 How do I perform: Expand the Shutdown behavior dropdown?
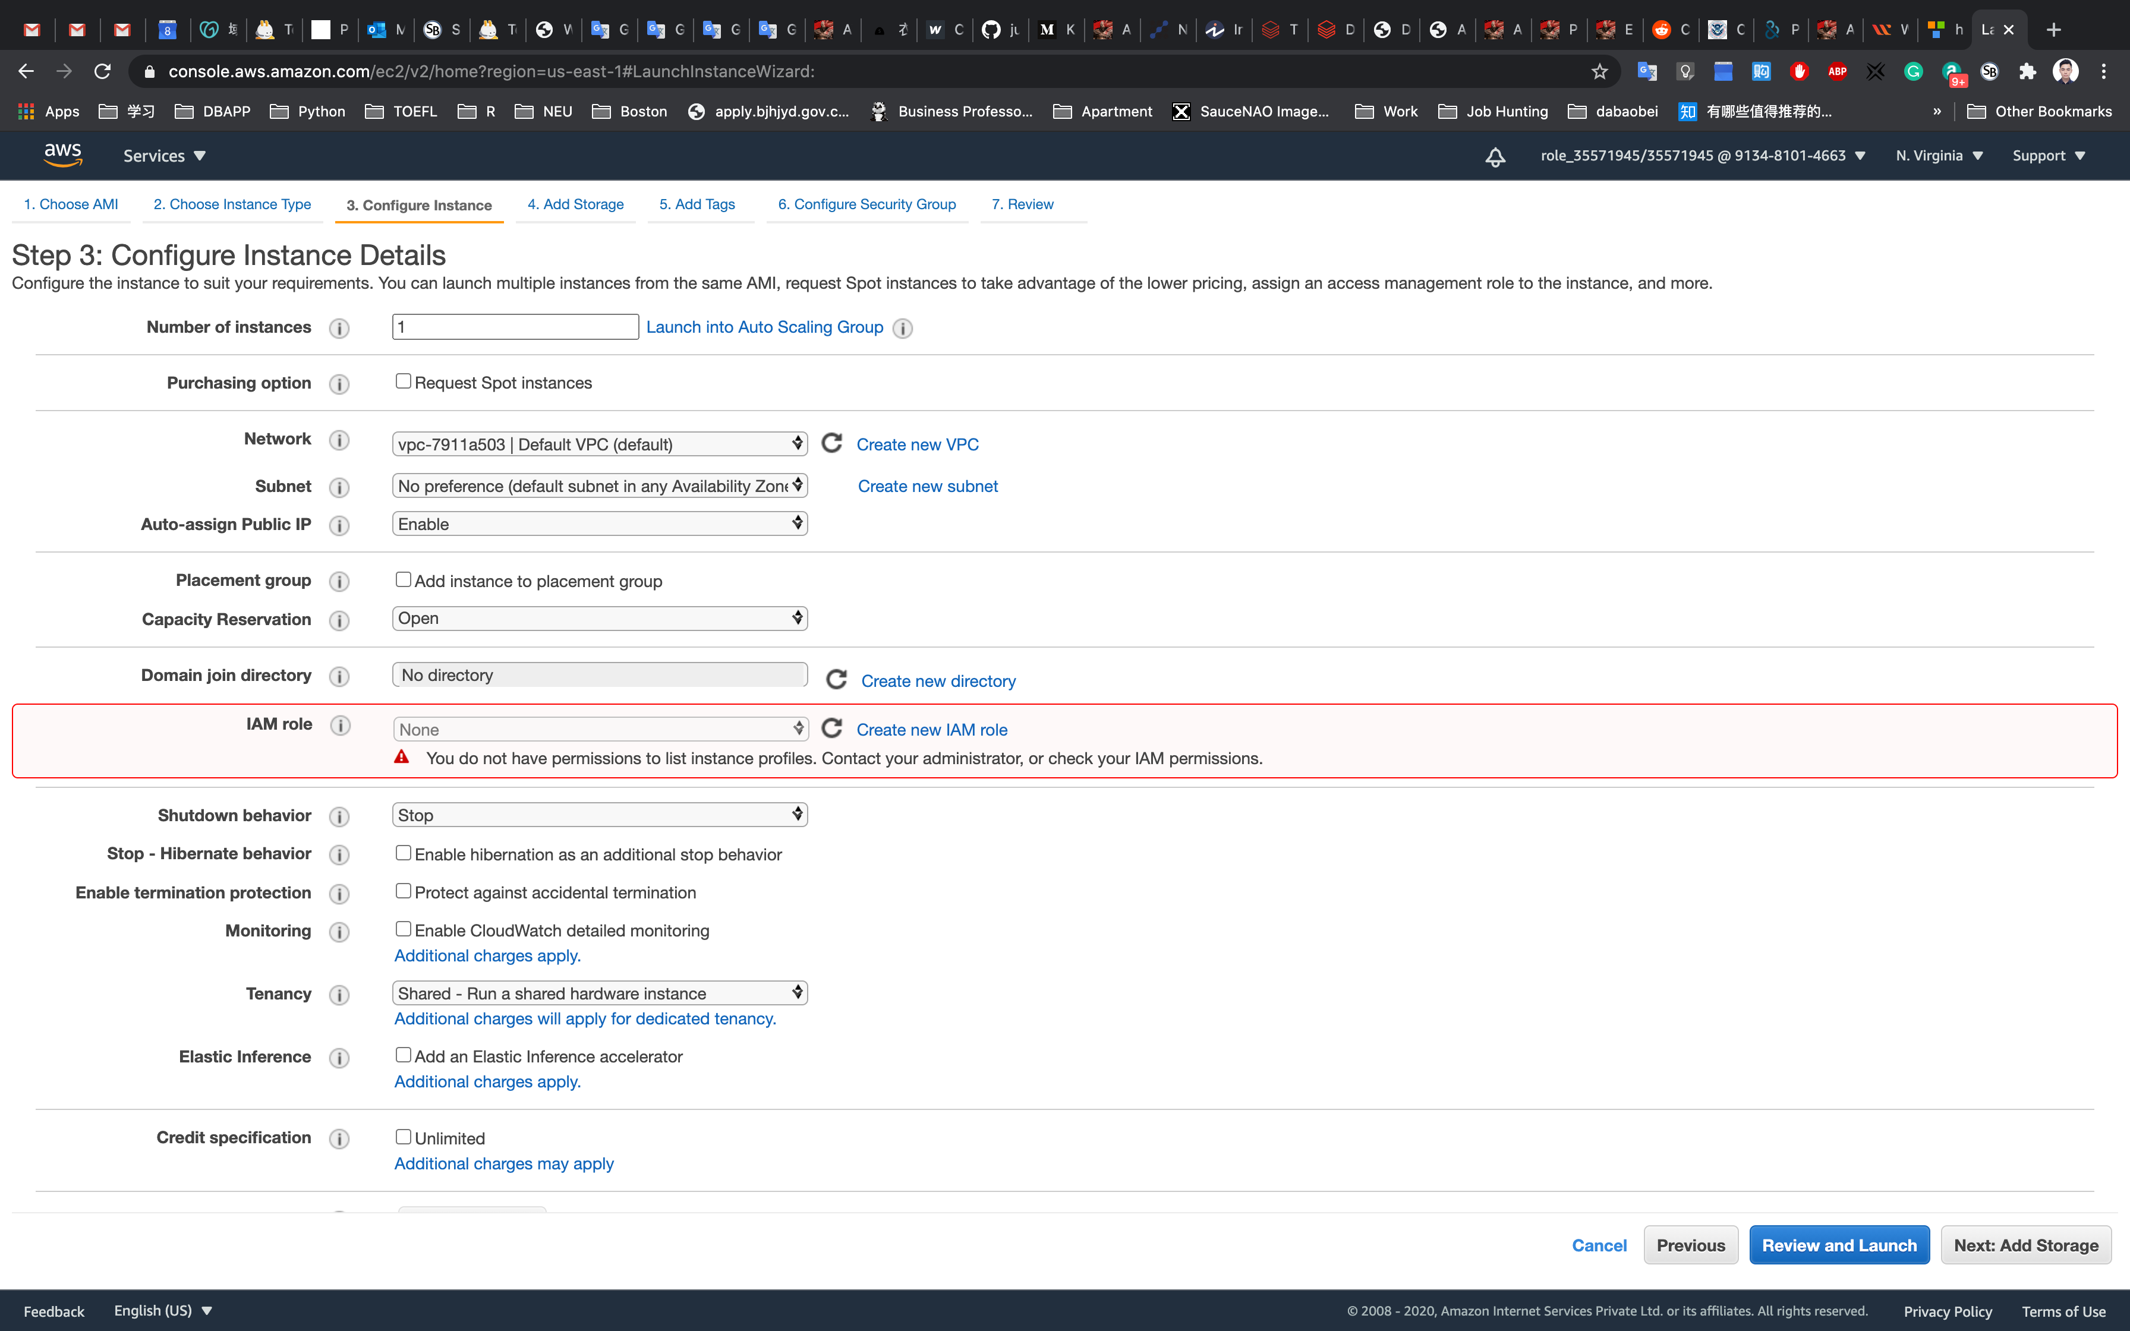600,814
